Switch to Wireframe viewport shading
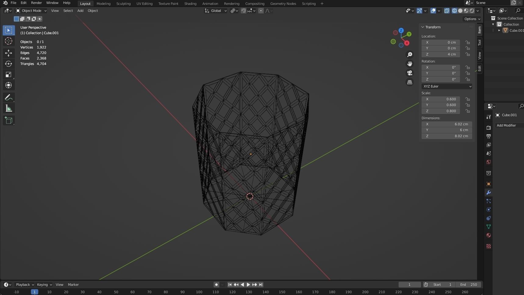Screen dimensions: 524x295 coord(454,11)
